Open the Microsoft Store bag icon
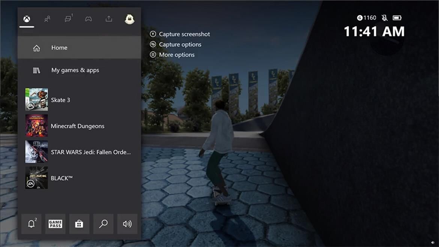 79,224
